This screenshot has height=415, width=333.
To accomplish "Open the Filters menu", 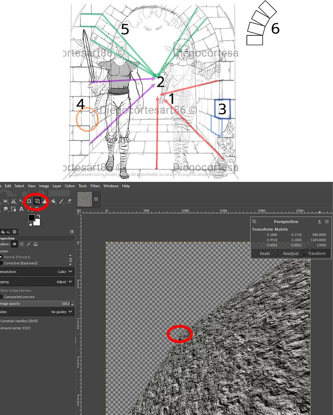I will point(95,186).
